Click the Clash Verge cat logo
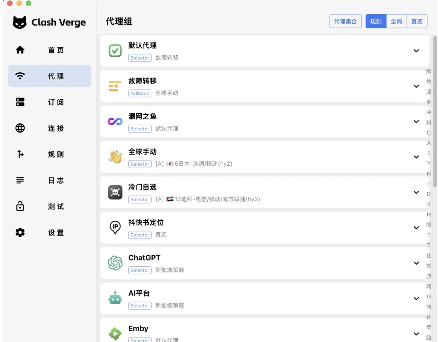This screenshot has height=342, width=438. pos(20,22)
